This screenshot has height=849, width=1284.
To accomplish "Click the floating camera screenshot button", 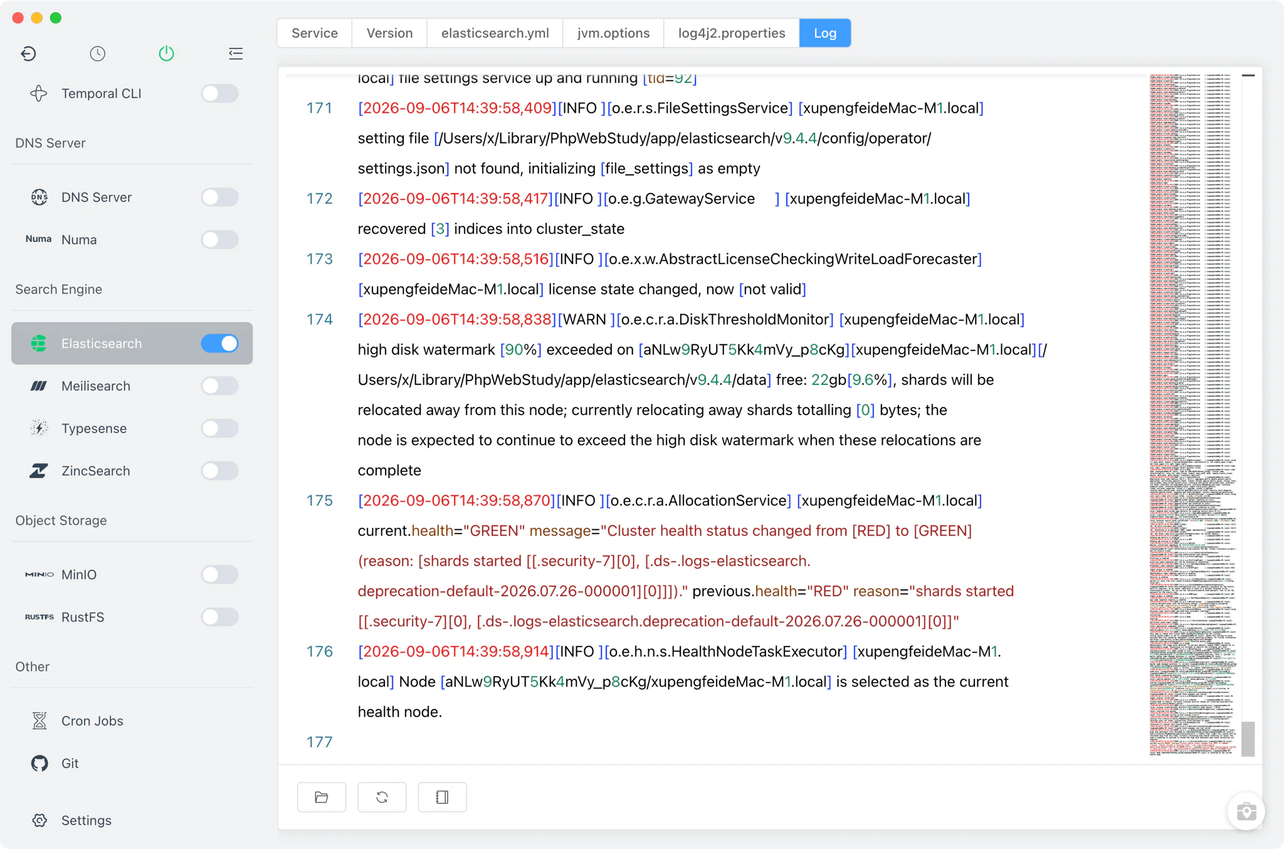I will 1246,811.
